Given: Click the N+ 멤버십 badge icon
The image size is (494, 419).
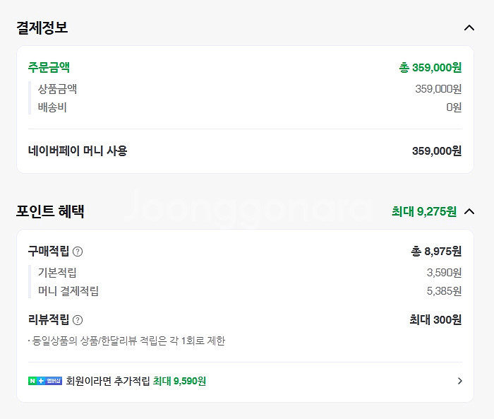Looking at the screenshot, I should (x=45, y=381).
